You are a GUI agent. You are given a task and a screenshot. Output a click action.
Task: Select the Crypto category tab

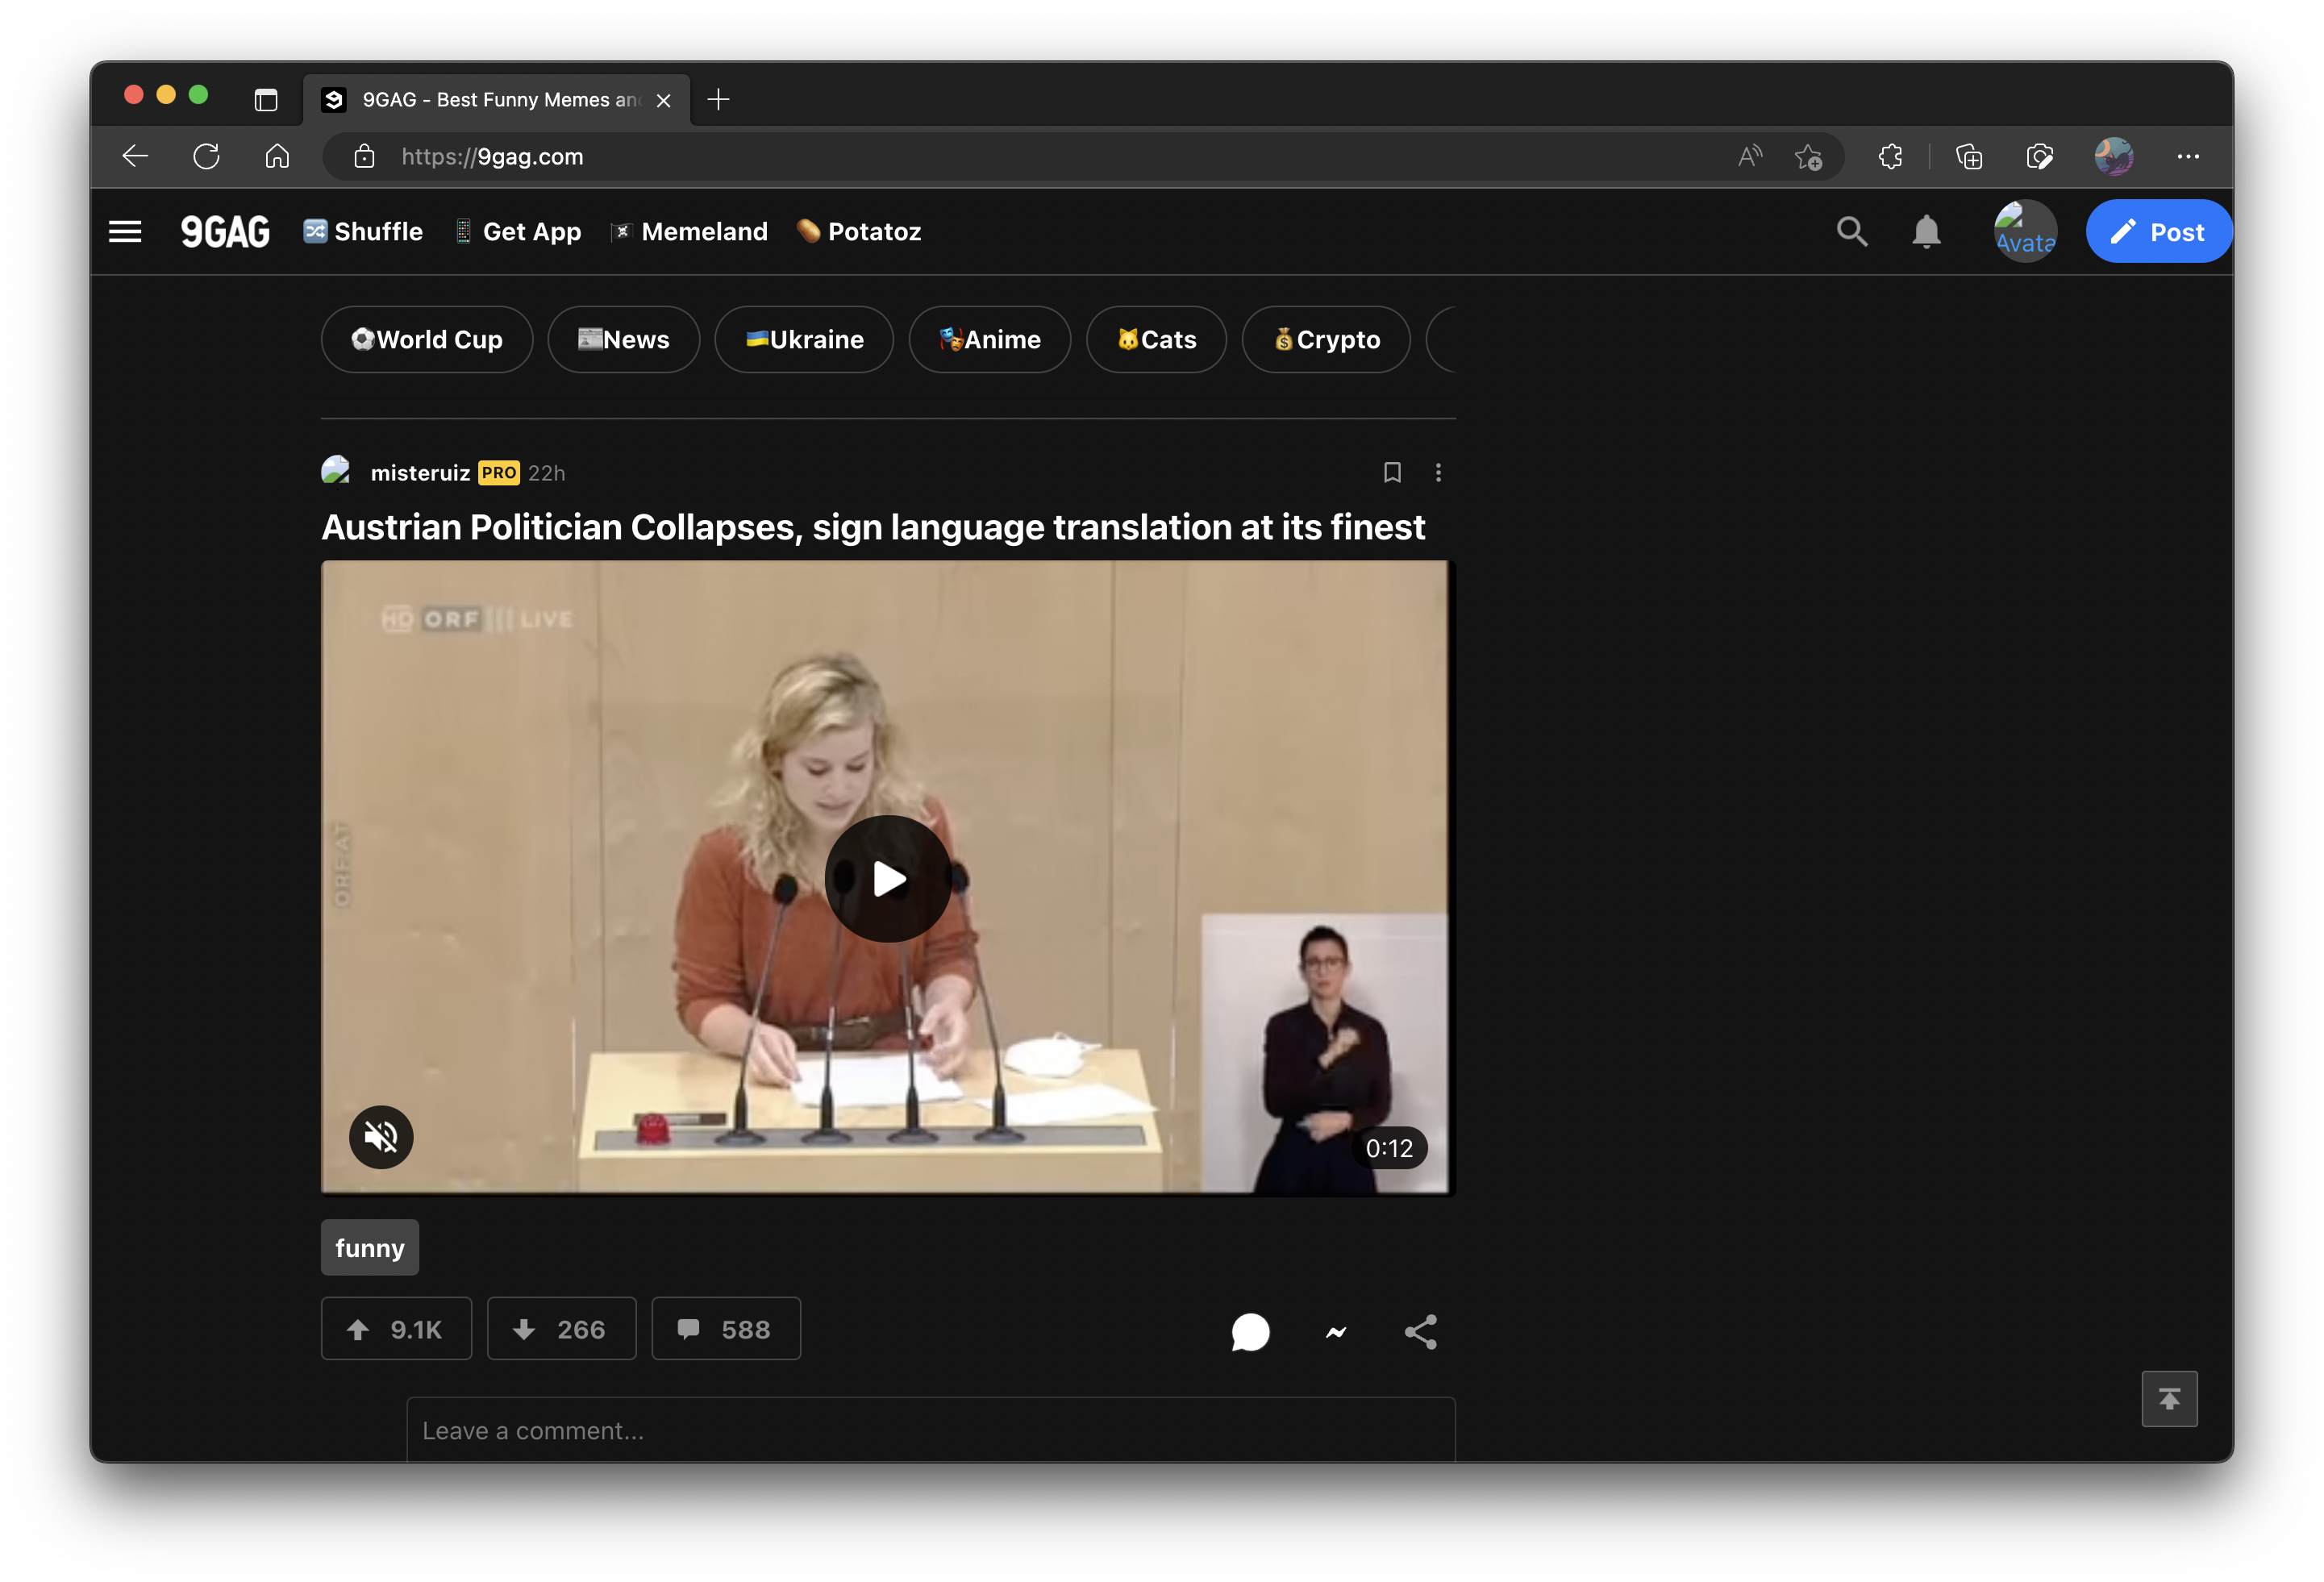pyautogui.click(x=1326, y=340)
